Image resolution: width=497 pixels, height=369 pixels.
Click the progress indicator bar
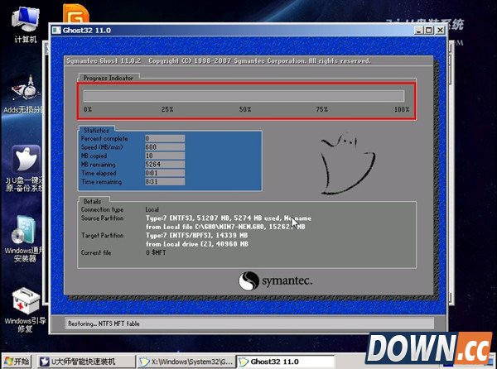pos(244,95)
